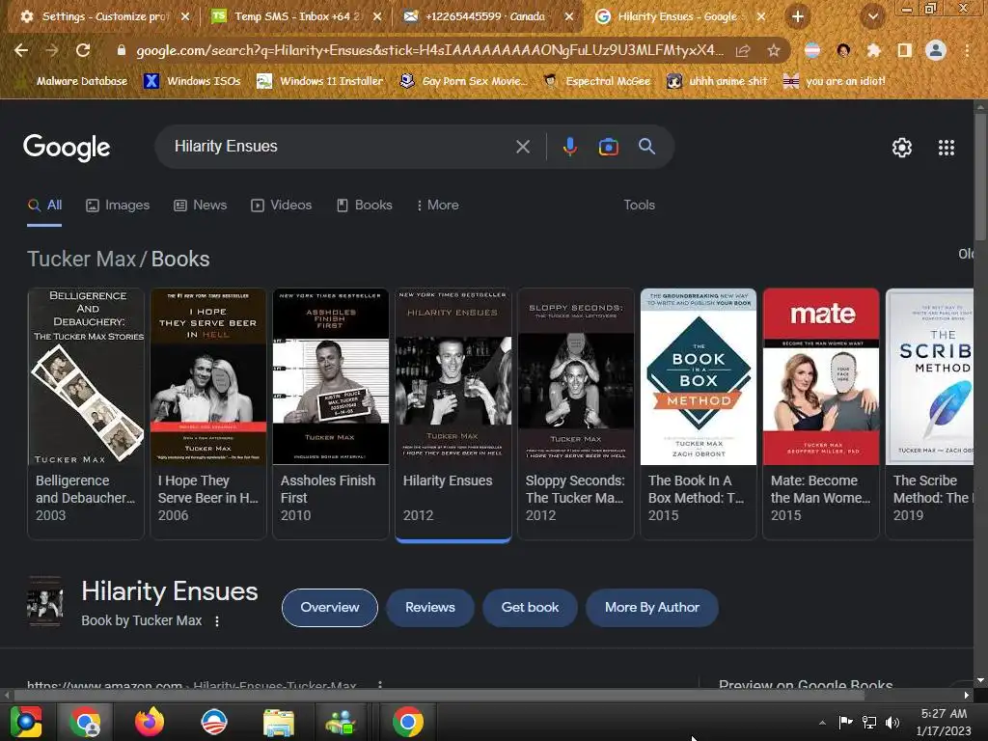Open the Tools search options
The image size is (988, 741).
[639, 206]
